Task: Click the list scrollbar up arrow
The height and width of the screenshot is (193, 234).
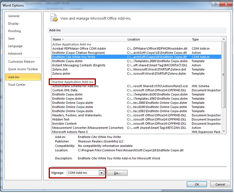Action: click(224, 39)
